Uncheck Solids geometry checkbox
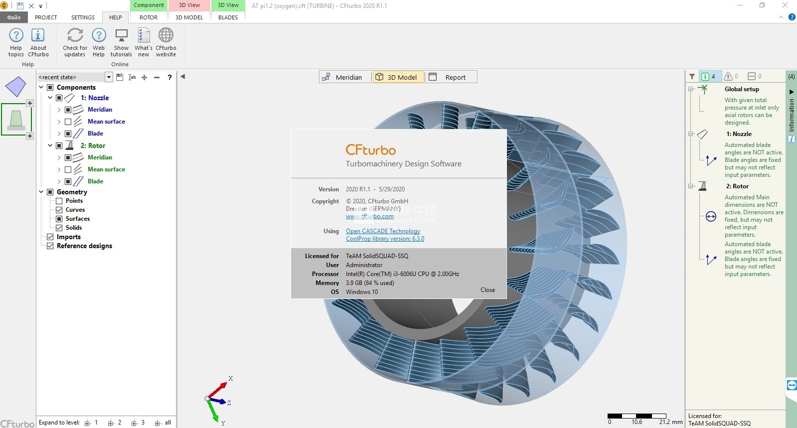Image resolution: width=797 pixels, height=428 pixels. pos(59,228)
